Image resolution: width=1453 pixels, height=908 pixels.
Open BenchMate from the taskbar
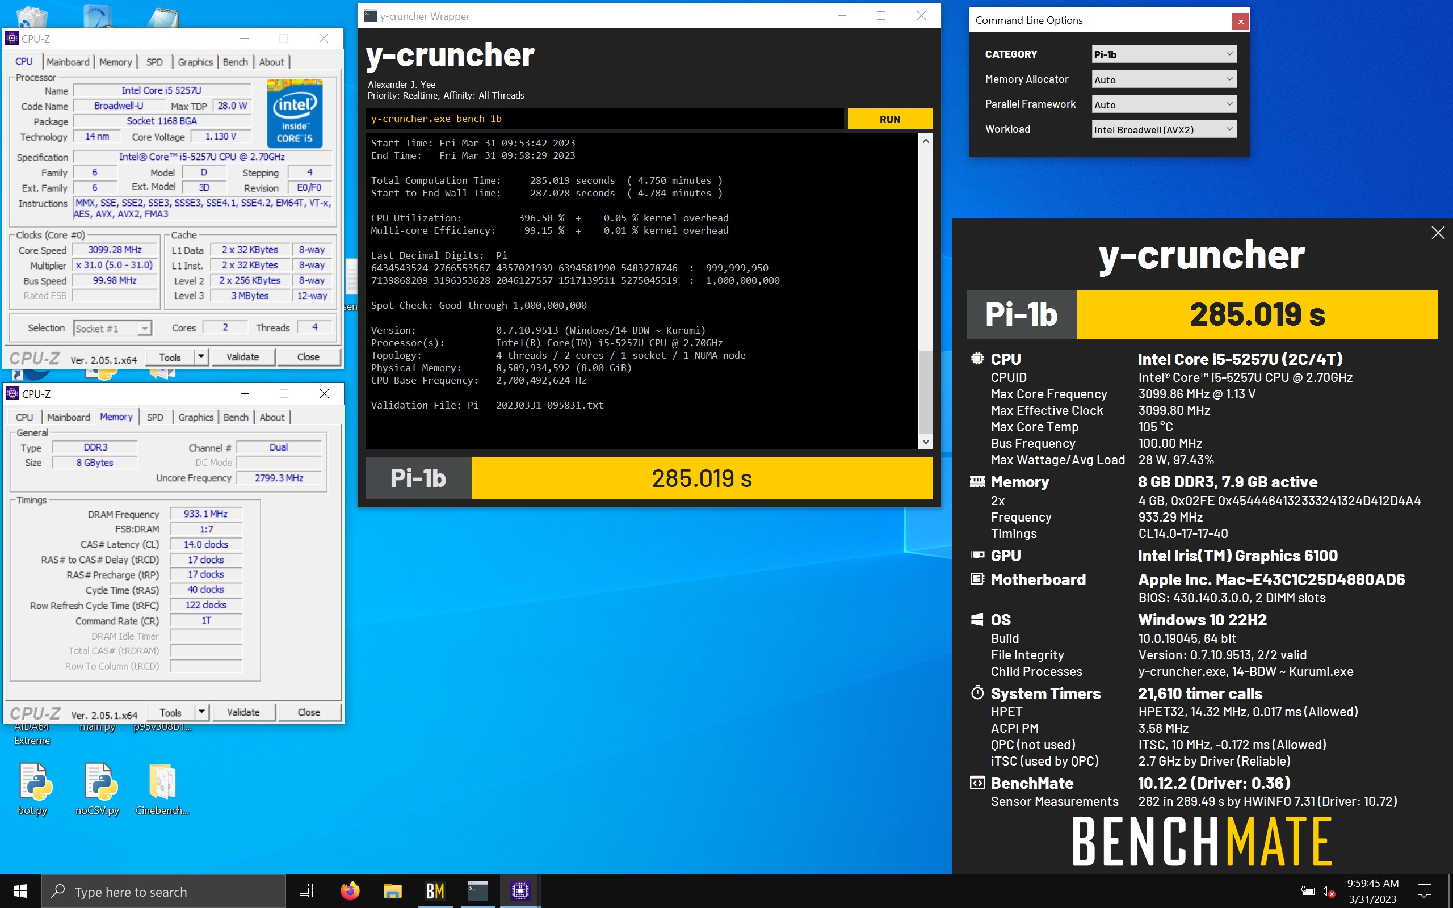tap(435, 890)
